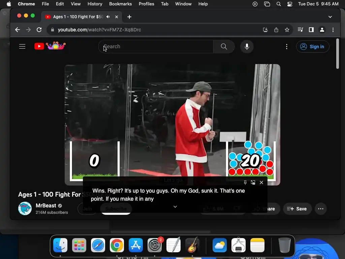Reload the YouTube page

39,30
